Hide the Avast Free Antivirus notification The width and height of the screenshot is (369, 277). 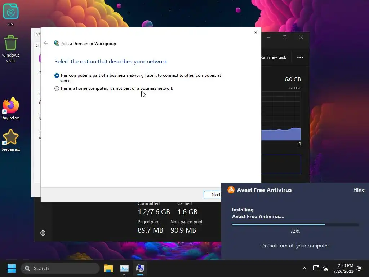point(359,190)
